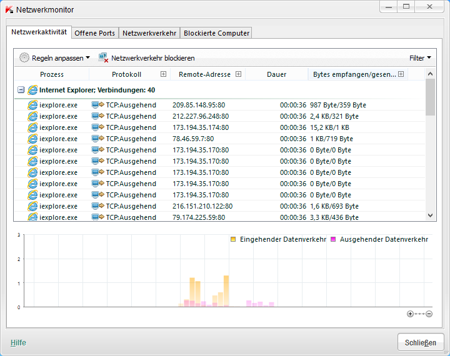
Task: Click the connection list scrollbar thumb
Action: [430, 97]
